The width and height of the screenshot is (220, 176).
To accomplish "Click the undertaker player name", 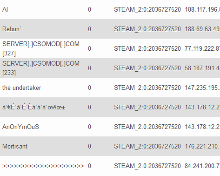I will 21,88.
